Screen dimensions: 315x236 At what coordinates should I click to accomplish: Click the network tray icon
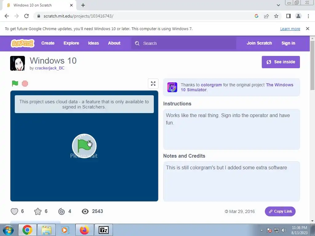pos(277,230)
